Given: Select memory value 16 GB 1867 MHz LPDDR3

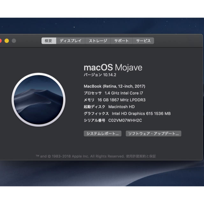Looking at the screenshot, I should click(x=121, y=100).
